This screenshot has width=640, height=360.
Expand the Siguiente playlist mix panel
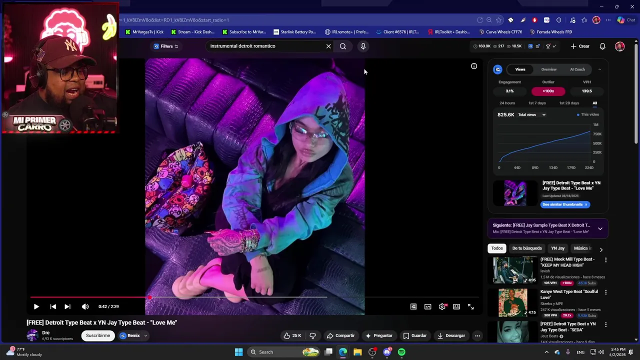600,228
